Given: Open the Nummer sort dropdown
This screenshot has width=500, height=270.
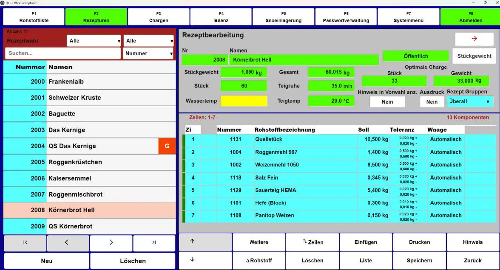Looking at the screenshot, I should pos(148,53).
